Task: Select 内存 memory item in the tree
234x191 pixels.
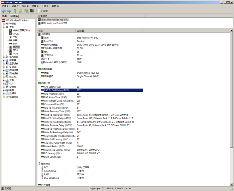Action: tap(15, 40)
